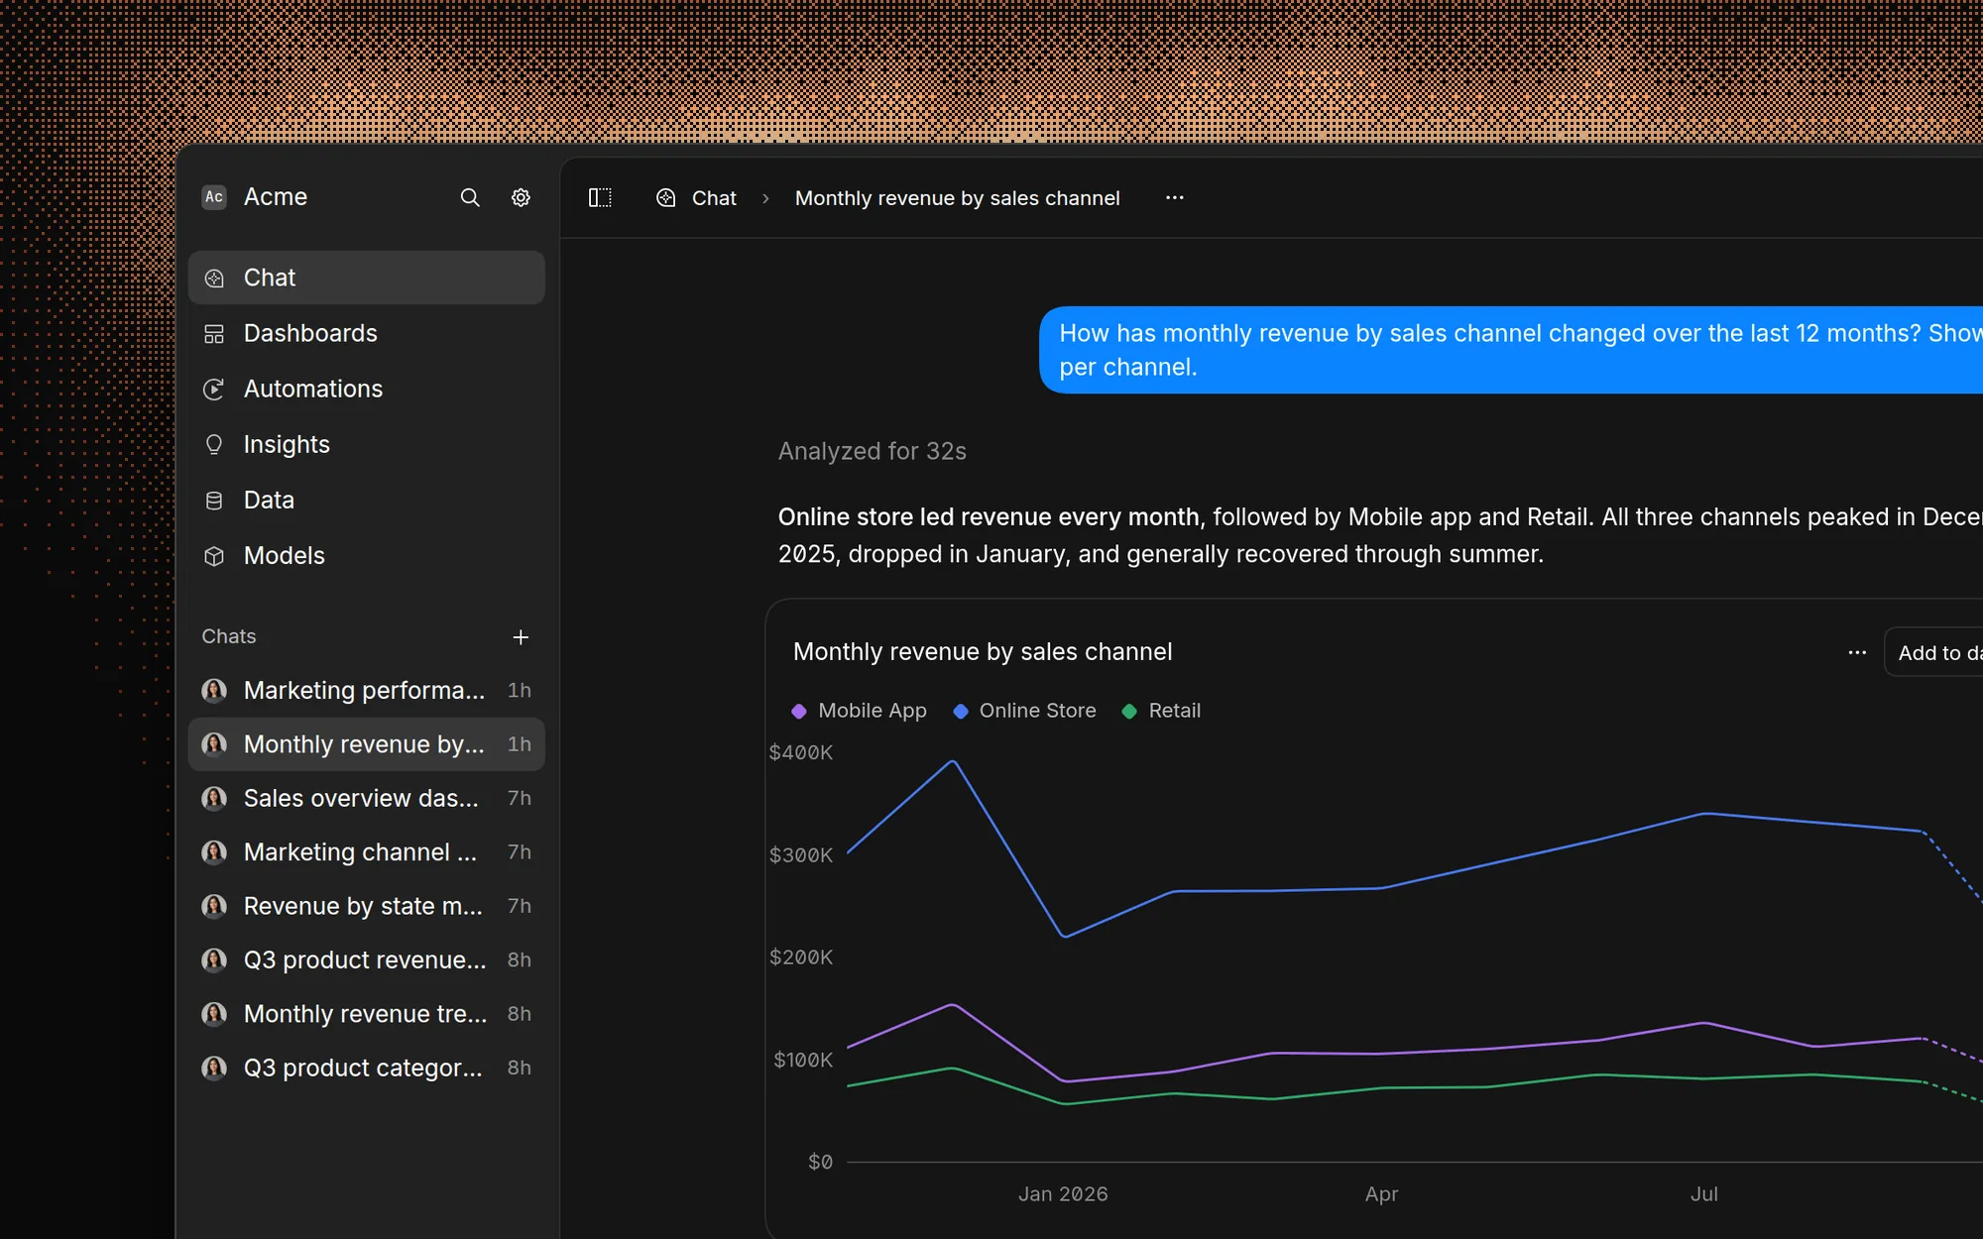Select Chat in the sidebar navigation
This screenshot has height=1239, width=1983.
click(367, 278)
